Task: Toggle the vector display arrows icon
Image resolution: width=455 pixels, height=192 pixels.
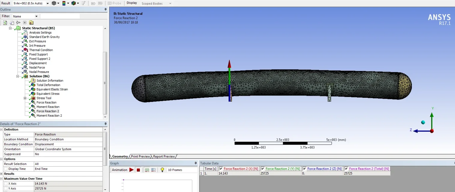Action: click(83, 3)
